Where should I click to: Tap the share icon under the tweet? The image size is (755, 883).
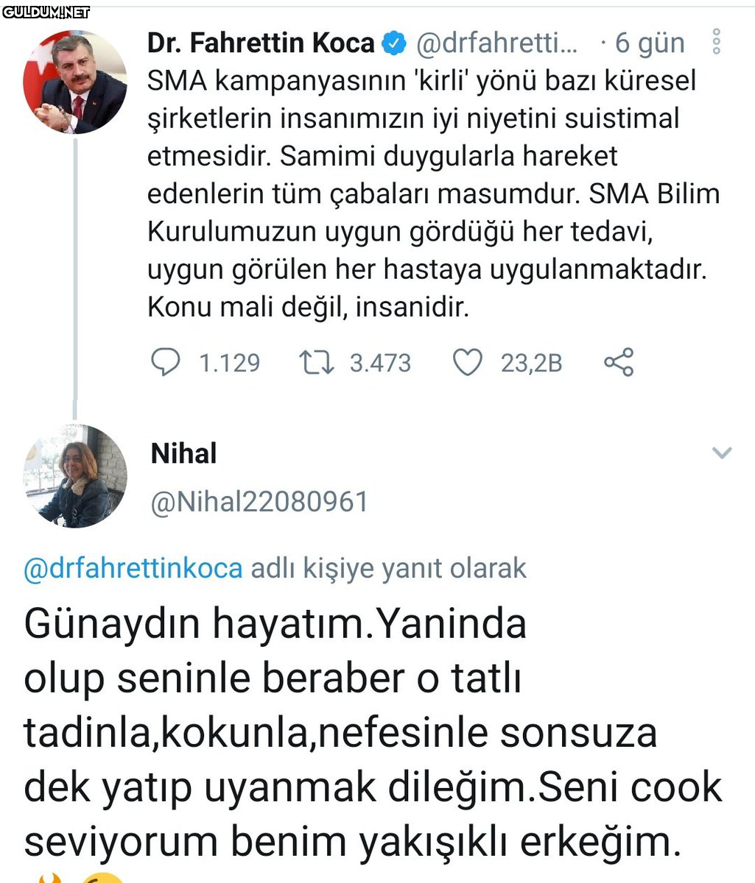(619, 362)
